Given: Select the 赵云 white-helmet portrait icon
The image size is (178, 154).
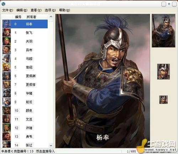Looking at the screenshot, I should (6, 102).
